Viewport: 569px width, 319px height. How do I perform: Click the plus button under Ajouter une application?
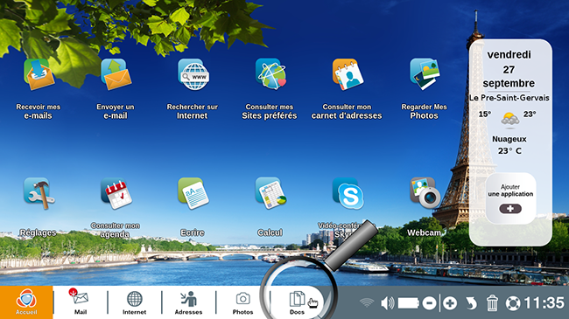tap(510, 209)
